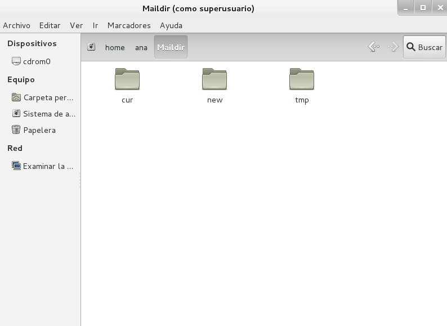Minimize the Maildir window
Screen dimensions: 447x326
pos(406,8)
